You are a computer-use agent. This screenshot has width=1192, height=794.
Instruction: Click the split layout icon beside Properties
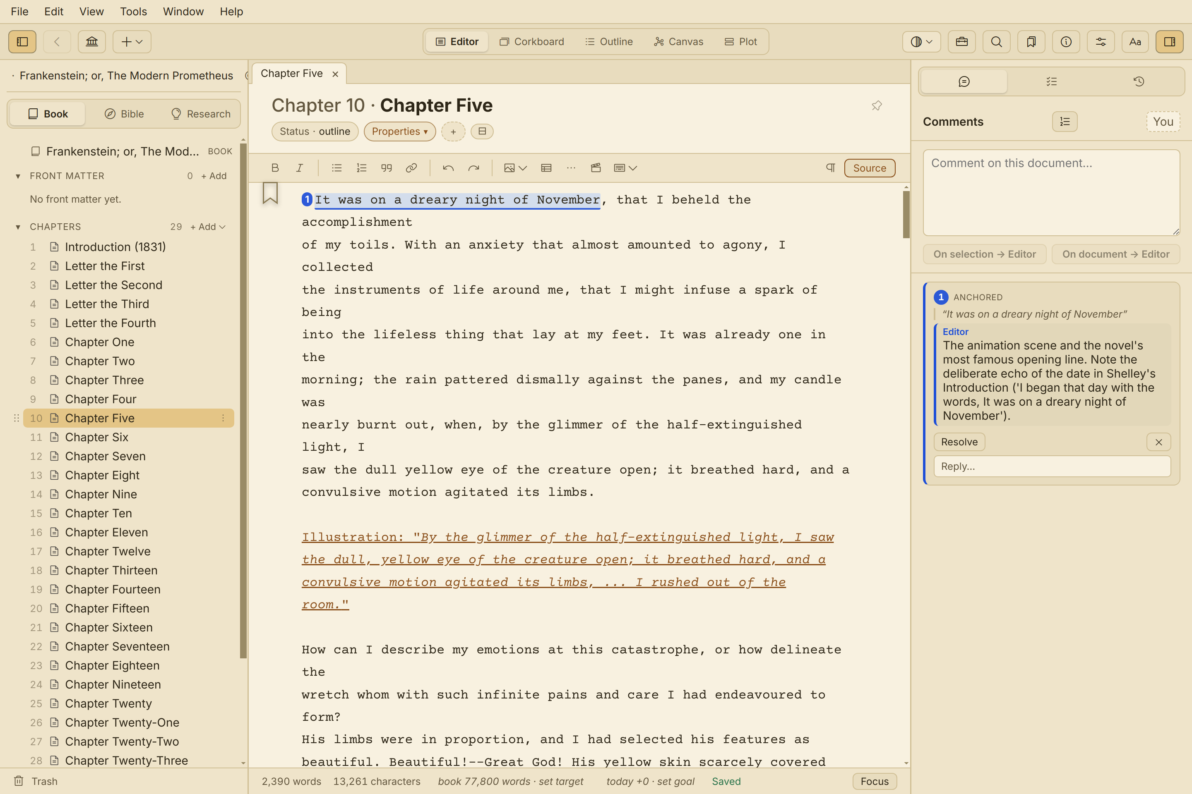482,132
